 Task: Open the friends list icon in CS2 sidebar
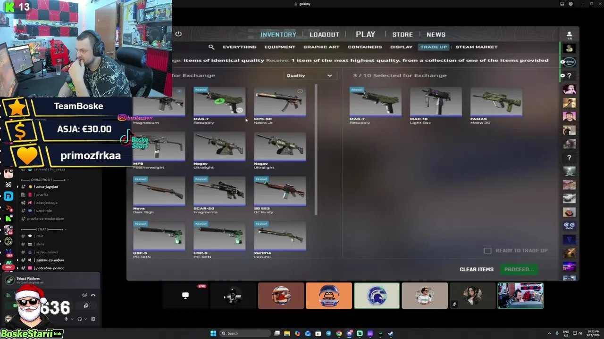[x=569, y=35]
